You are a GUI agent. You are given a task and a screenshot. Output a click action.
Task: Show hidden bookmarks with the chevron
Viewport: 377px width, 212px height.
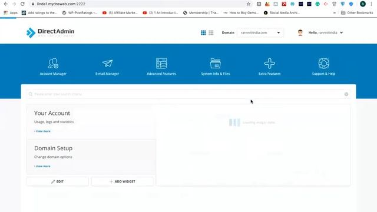click(x=335, y=13)
